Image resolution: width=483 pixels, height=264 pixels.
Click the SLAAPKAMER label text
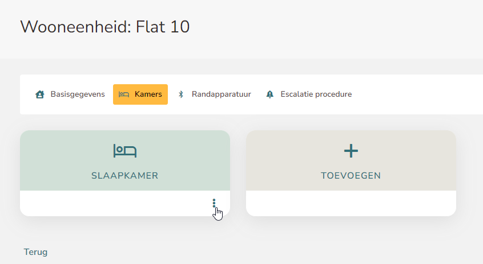click(x=125, y=176)
